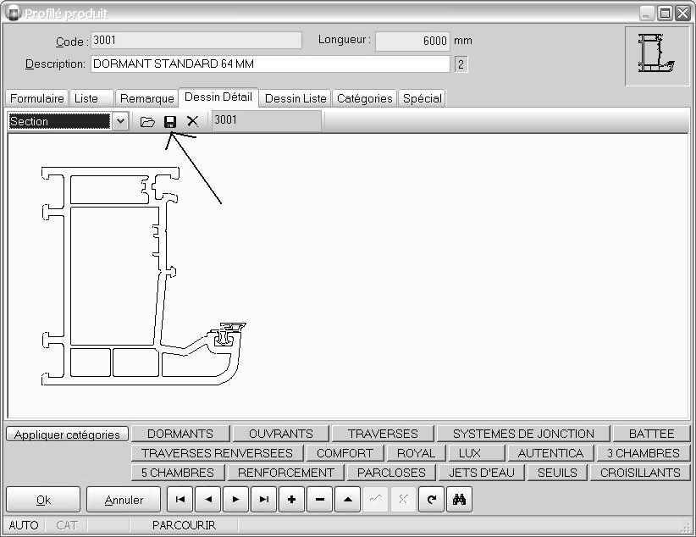The width and height of the screenshot is (696, 537).
Task: Open a drawing file with folder icon
Action: 147,121
